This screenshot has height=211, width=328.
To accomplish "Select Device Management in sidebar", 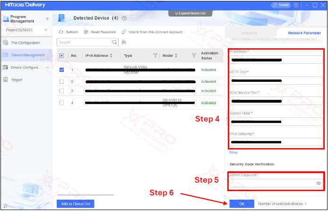I will [x=28, y=55].
